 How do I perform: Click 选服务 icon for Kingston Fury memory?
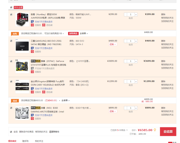[32, 92]
